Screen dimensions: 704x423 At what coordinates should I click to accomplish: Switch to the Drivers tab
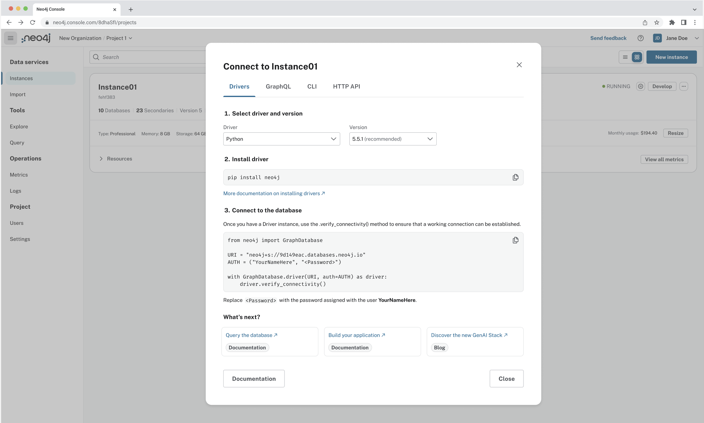[239, 87]
